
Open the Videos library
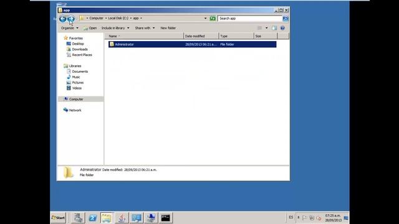coord(77,88)
